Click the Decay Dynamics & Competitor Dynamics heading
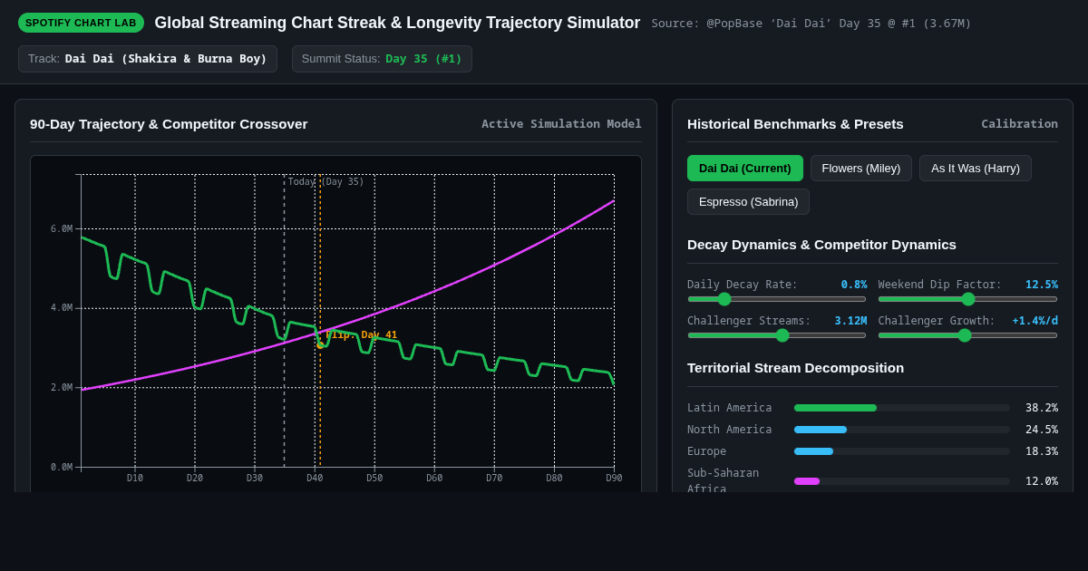 [x=821, y=244]
